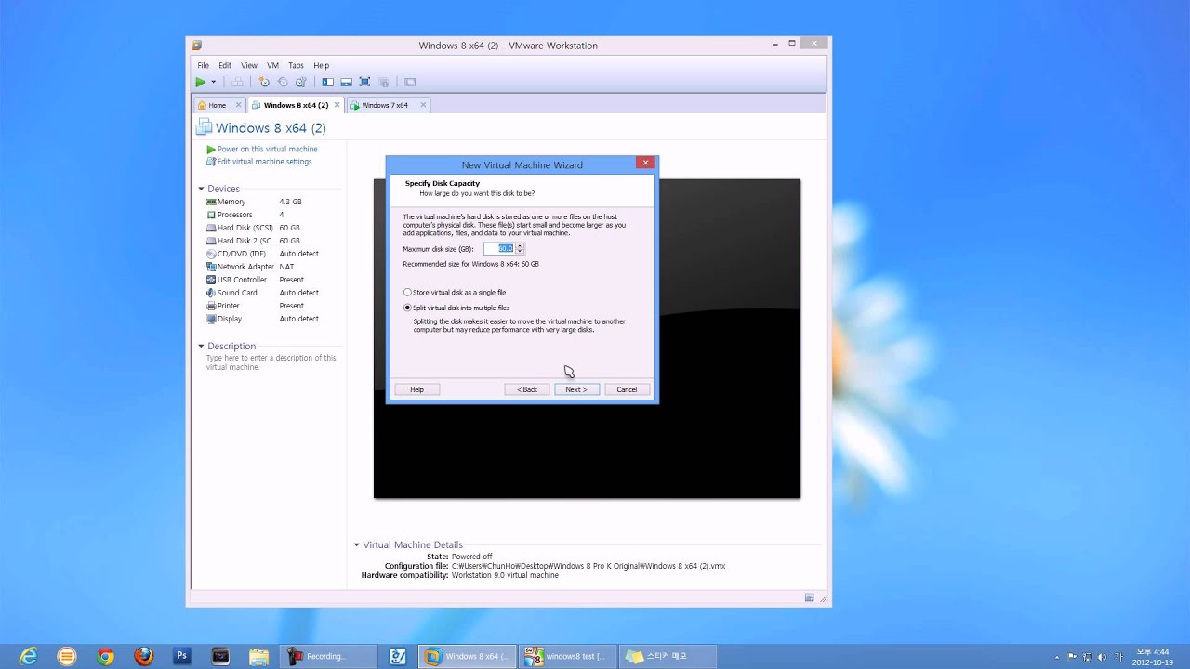This screenshot has width=1190, height=669.
Task: Click the wizard Next button
Action: pyautogui.click(x=576, y=389)
